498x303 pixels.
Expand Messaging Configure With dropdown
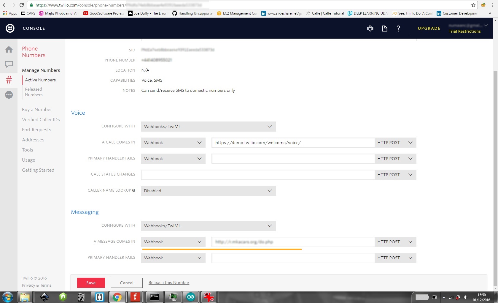[x=208, y=226]
